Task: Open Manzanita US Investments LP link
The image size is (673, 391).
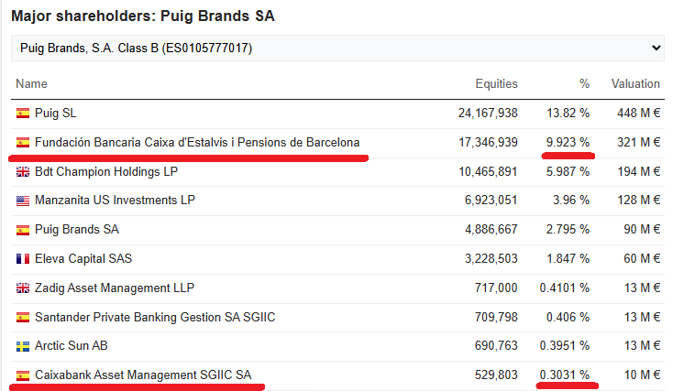Action: click(115, 201)
